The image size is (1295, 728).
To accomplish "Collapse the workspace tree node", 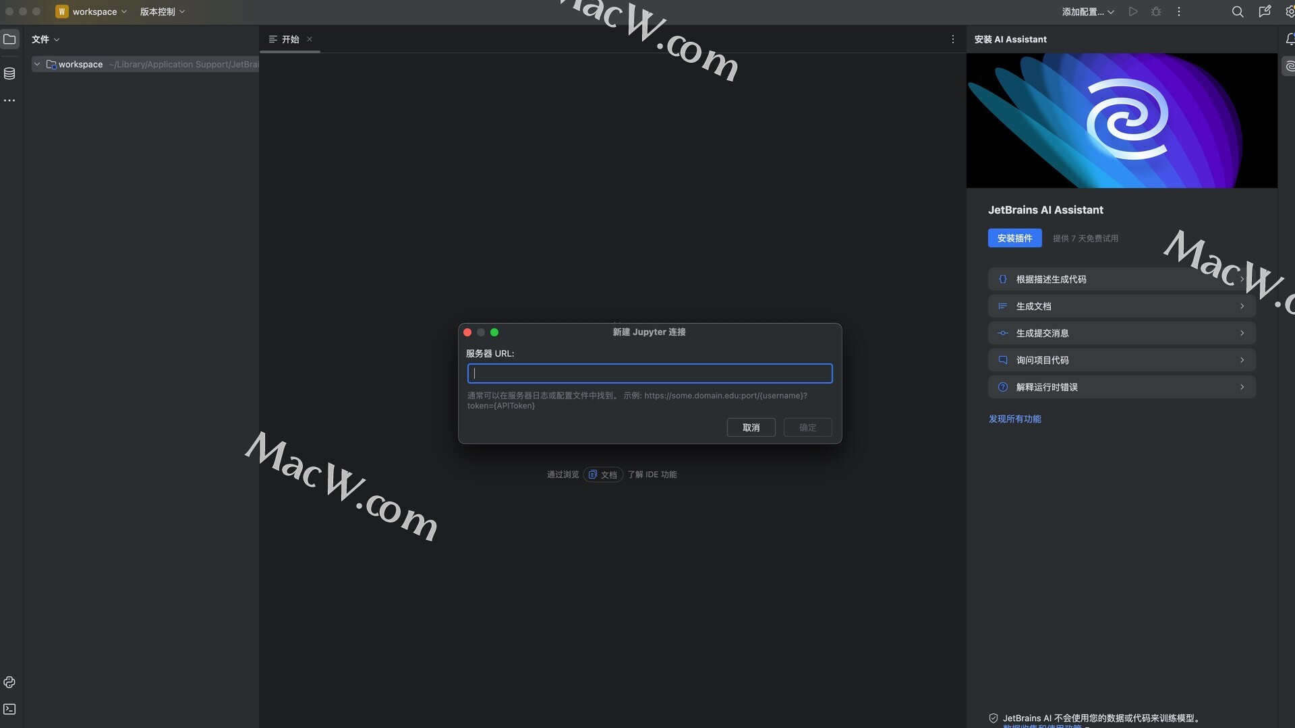I will click(37, 64).
